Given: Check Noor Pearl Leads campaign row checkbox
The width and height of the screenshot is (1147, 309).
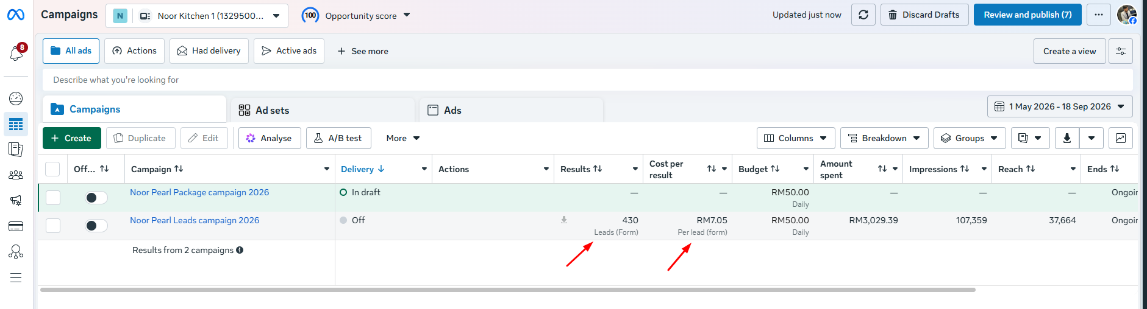Looking at the screenshot, I should pyautogui.click(x=53, y=226).
